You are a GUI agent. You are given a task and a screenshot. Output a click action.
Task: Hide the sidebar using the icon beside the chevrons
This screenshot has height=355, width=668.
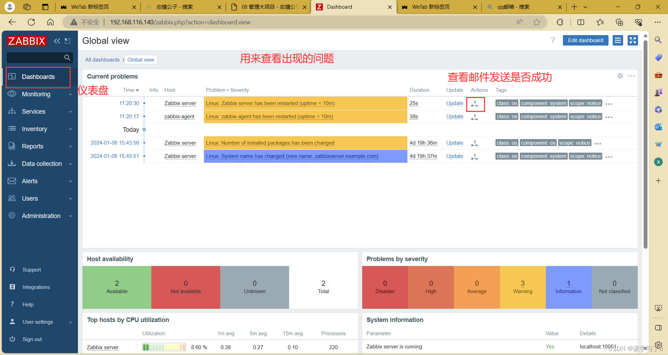[67, 41]
